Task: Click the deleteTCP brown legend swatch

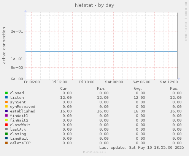Action: tap(6, 143)
